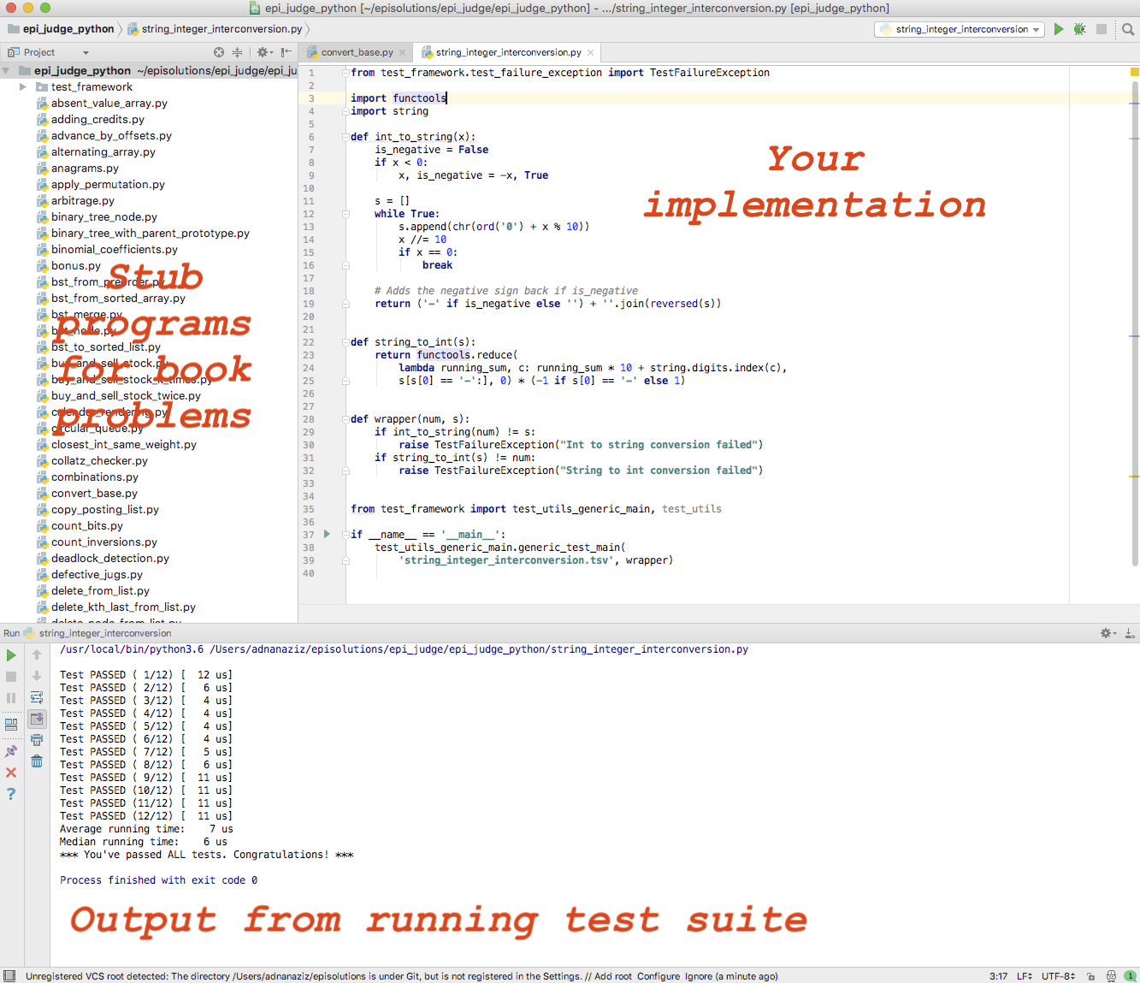This screenshot has height=983, width=1140.
Task: Collapse all in the Project panel
Action: (237, 52)
